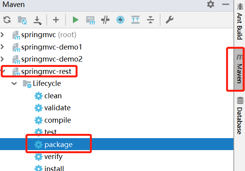Click Ant Build spider icon
The height and width of the screenshot is (171, 245).
[240, 7]
